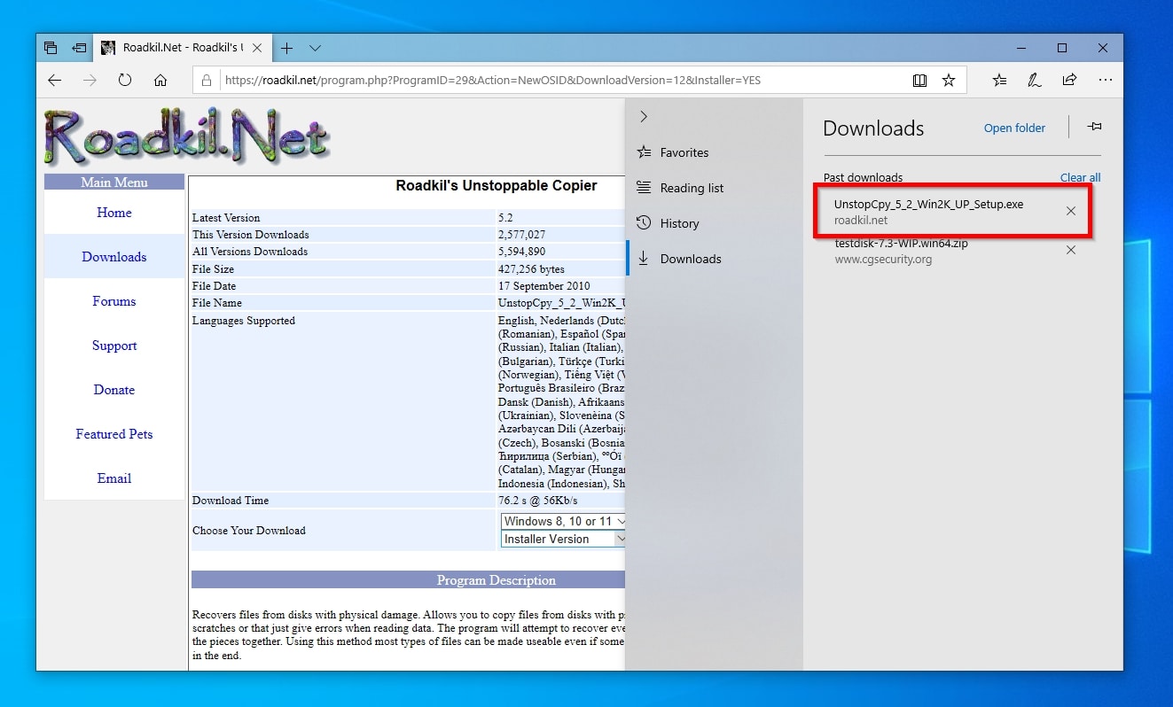This screenshot has width=1173, height=707.
Task: Open the Support menu link
Action: coord(114,346)
